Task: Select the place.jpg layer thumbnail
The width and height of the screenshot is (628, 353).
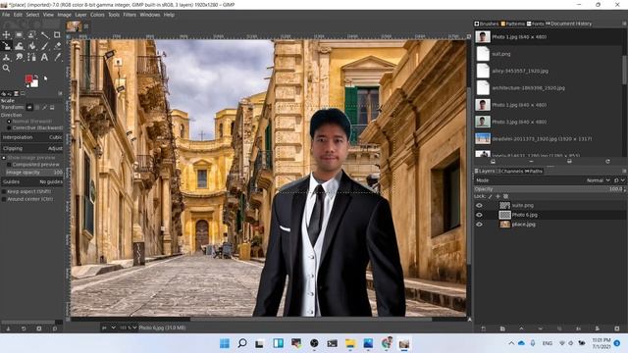Action: [x=504, y=225]
